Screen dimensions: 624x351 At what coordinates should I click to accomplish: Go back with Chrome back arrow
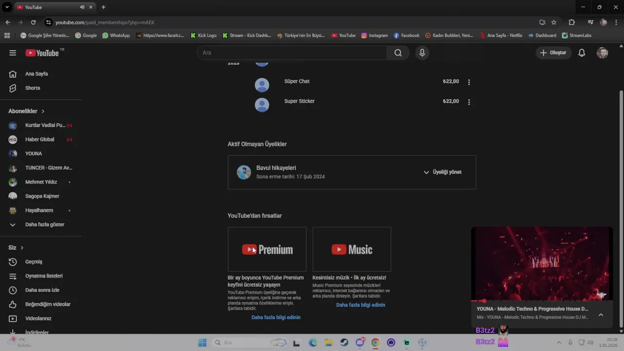coord(8,22)
